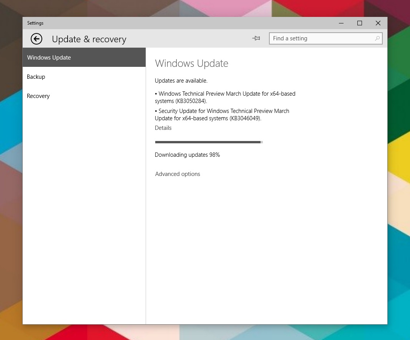Image resolution: width=410 pixels, height=340 pixels.
Task: Maximize the Settings window
Action: (x=360, y=23)
